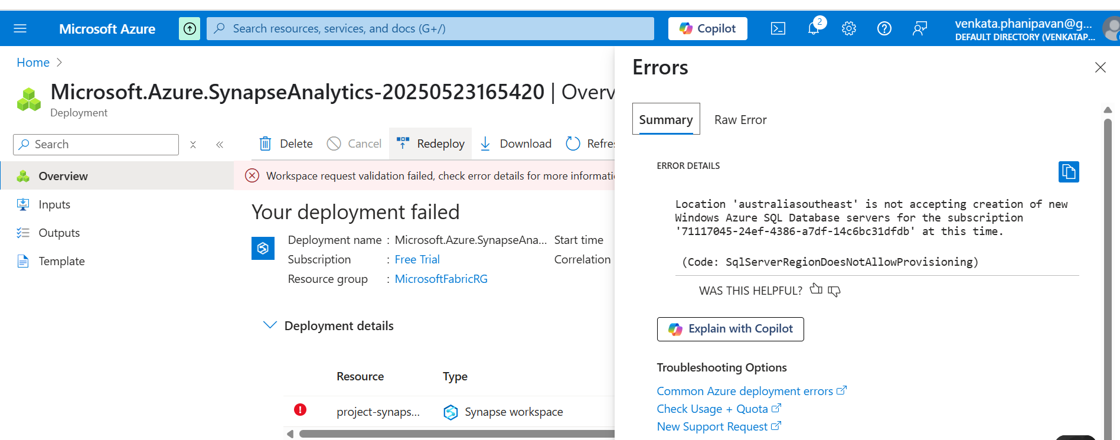The image size is (1120, 440).
Task: Click Explain with Copilot button
Action: (730, 329)
